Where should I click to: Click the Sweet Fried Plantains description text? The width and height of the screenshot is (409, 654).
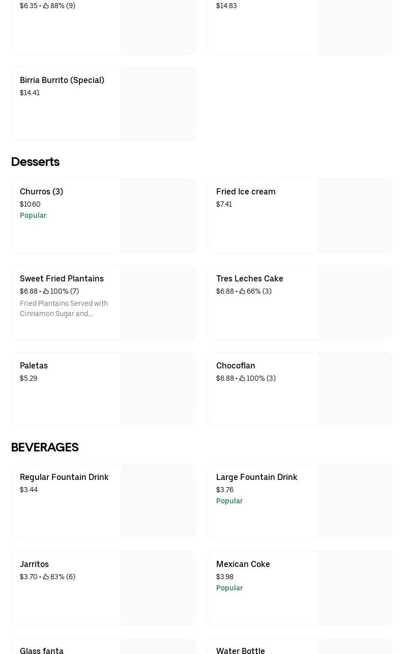[64, 308]
